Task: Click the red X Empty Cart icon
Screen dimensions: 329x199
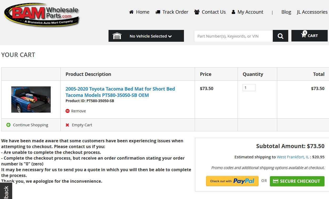Action: pyautogui.click(x=68, y=125)
